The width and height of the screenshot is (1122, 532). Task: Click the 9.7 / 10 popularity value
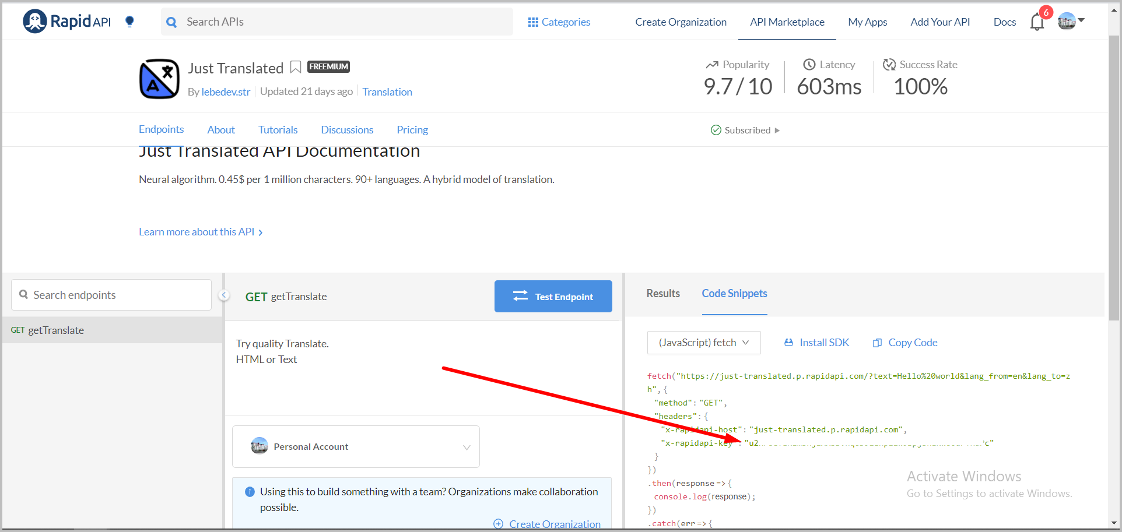[x=738, y=87]
